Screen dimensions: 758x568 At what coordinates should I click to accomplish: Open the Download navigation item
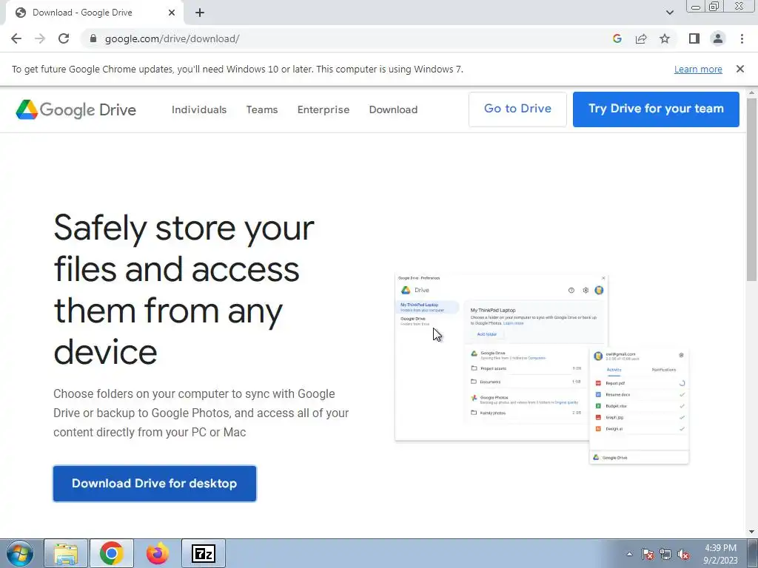tap(394, 109)
